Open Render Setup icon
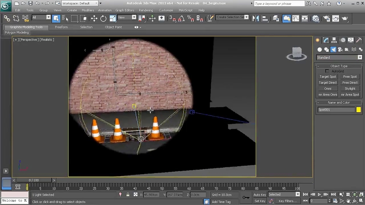The image size is (365, 205). point(326,18)
